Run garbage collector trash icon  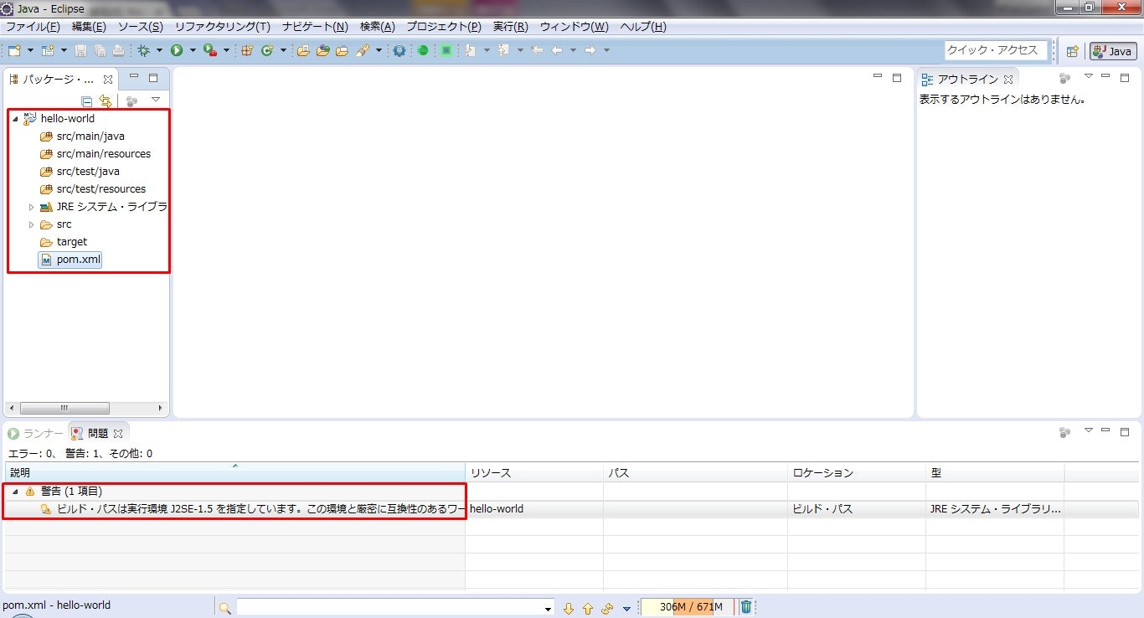click(746, 607)
